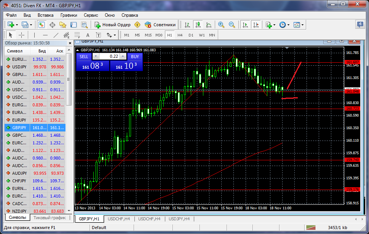Screen dimensions: 369x234
Task: Open the indicators list icon
Action: point(269,25)
